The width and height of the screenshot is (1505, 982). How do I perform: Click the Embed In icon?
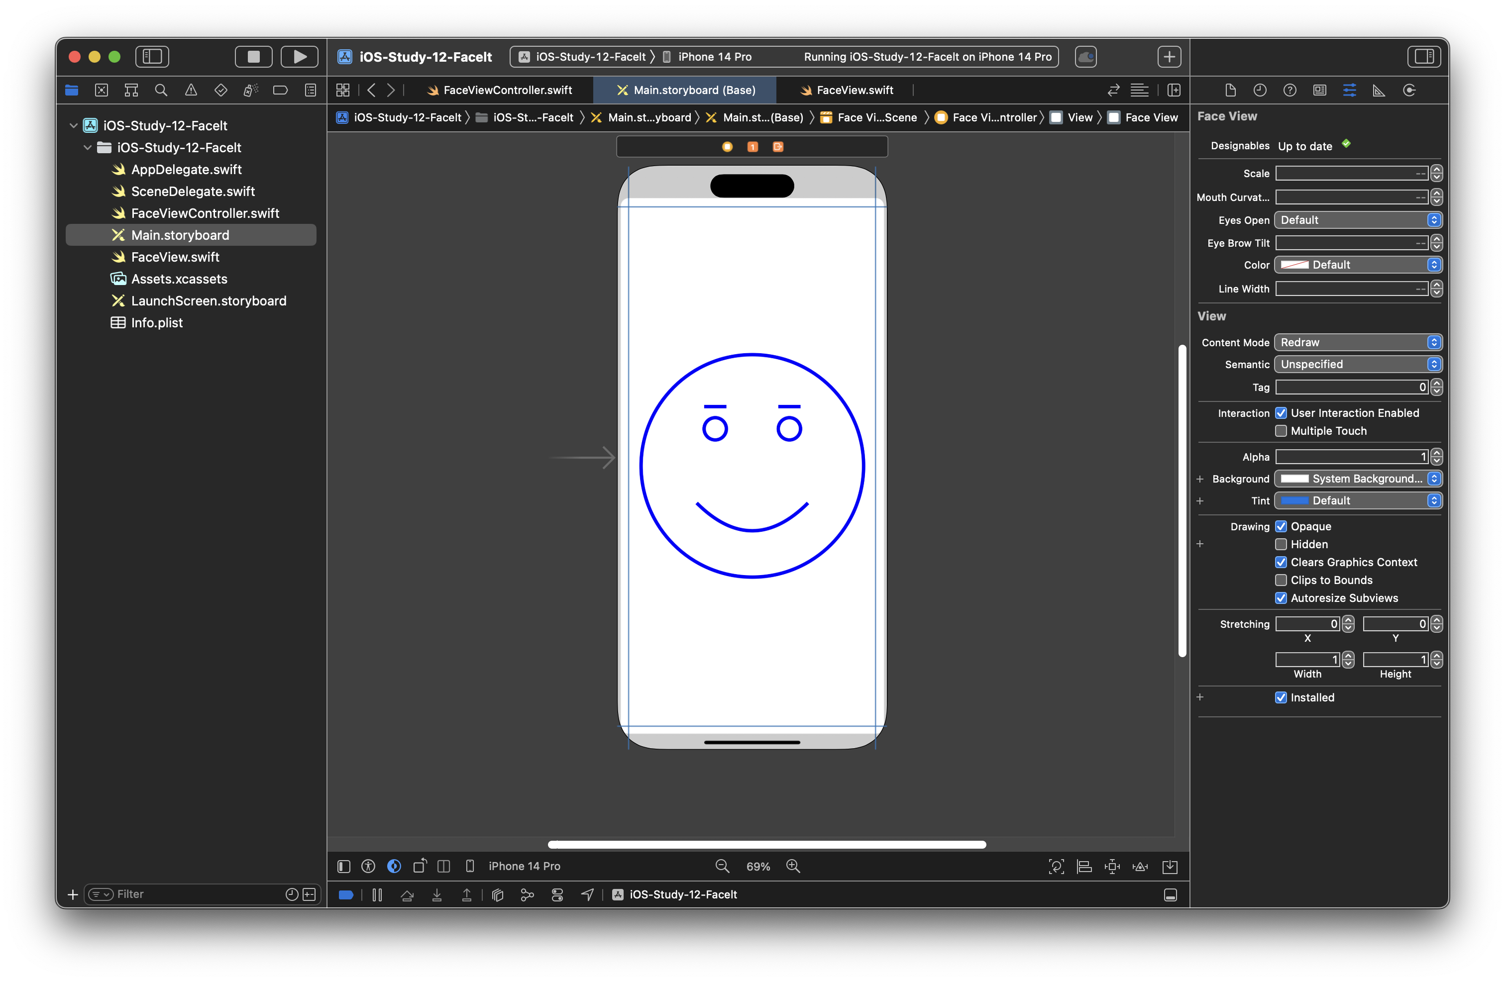1170,867
